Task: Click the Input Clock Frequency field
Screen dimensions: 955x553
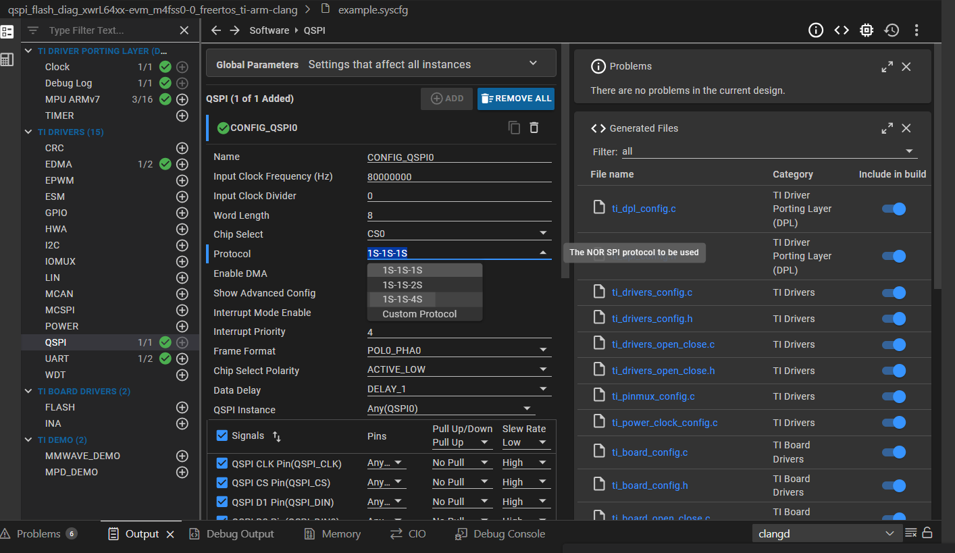Action: tap(459, 177)
